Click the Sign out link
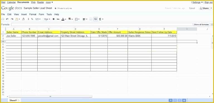 click(208, 2)
